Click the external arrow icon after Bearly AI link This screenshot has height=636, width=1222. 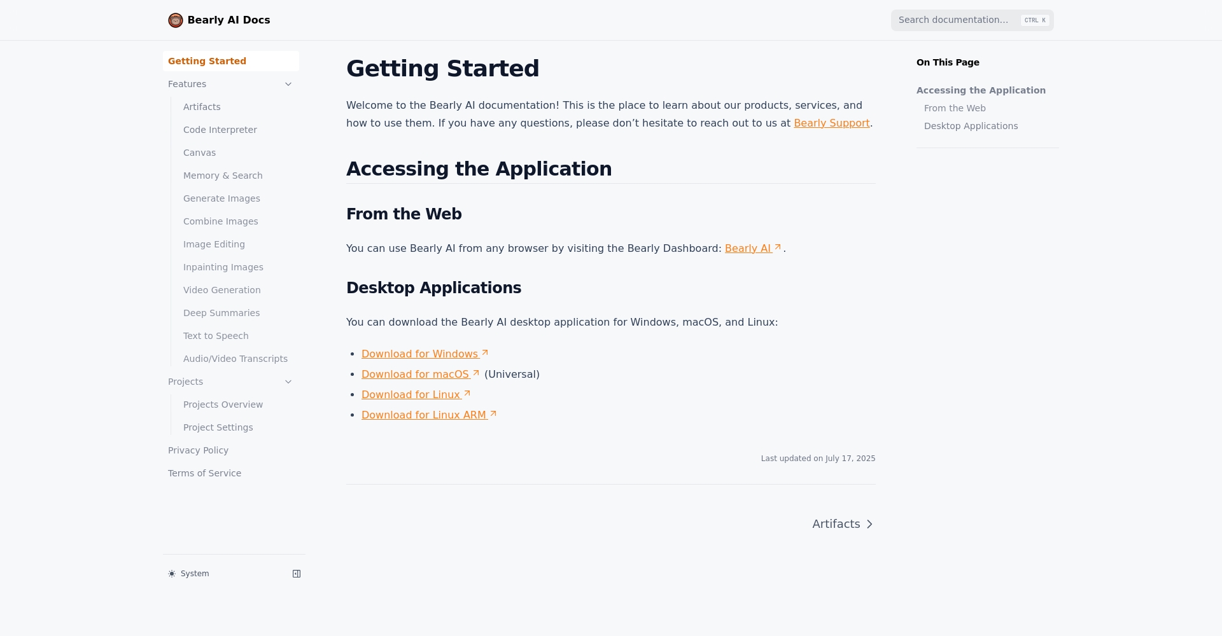pyautogui.click(x=777, y=247)
